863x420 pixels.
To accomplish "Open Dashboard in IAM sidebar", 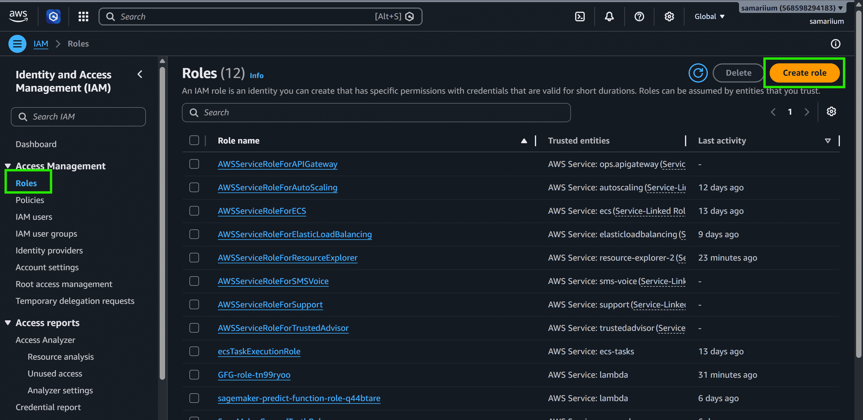I will [x=36, y=144].
